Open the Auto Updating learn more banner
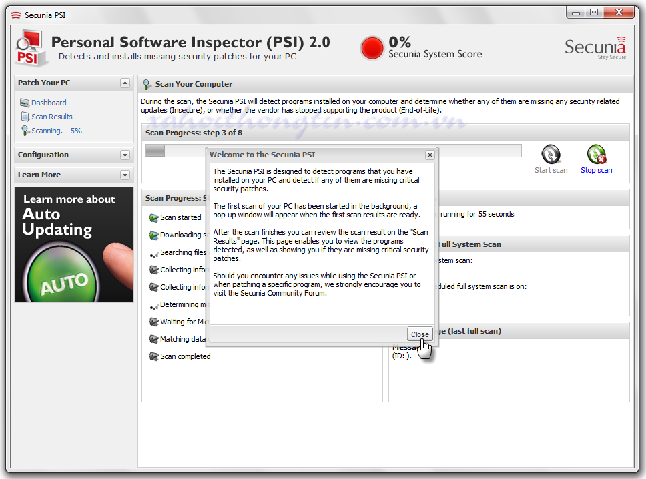The height and width of the screenshot is (479, 646). [x=74, y=245]
